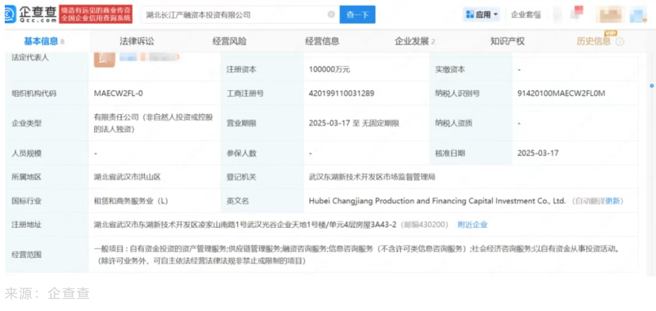Click the 注册地址 label
656x311 pixels.
click(27, 225)
